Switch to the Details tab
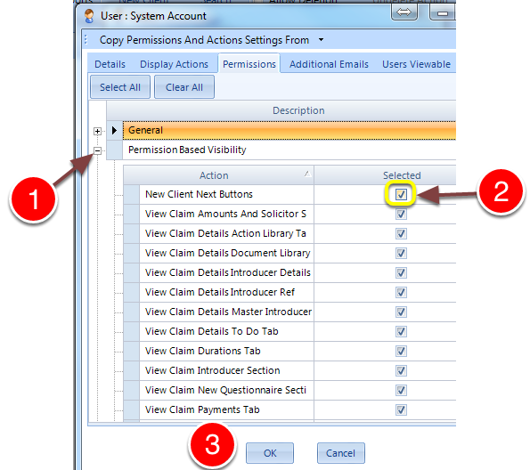Viewport: 530px width, 470px height. click(110, 64)
